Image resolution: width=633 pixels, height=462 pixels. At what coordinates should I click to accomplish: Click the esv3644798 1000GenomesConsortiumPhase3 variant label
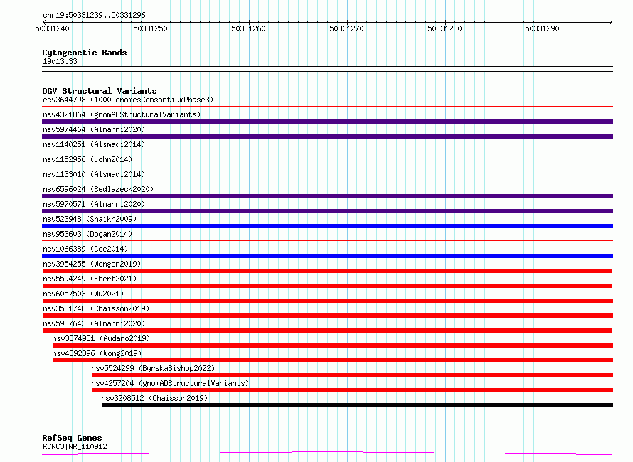point(128,100)
